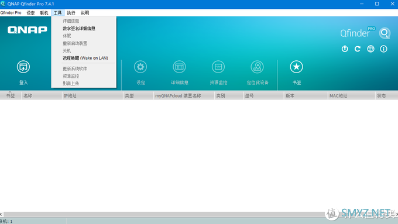Sort by the 版本 column header
The image size is (398, 224).
tap(306, 96)
